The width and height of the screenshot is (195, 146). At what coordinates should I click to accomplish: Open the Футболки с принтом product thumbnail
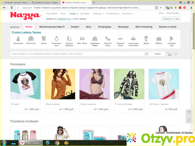[163, 84]
